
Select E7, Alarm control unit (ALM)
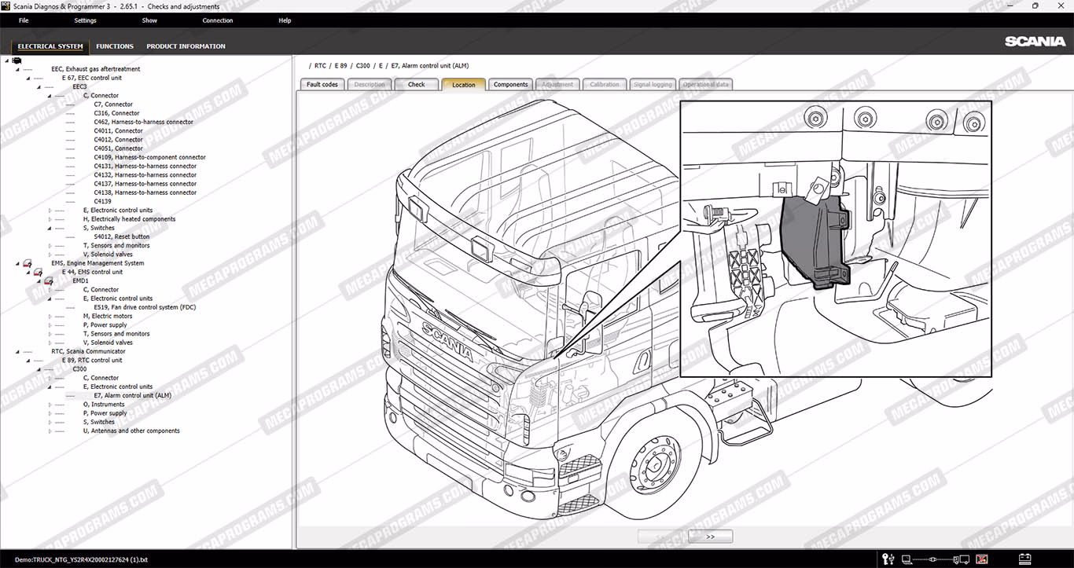point(132,395)
